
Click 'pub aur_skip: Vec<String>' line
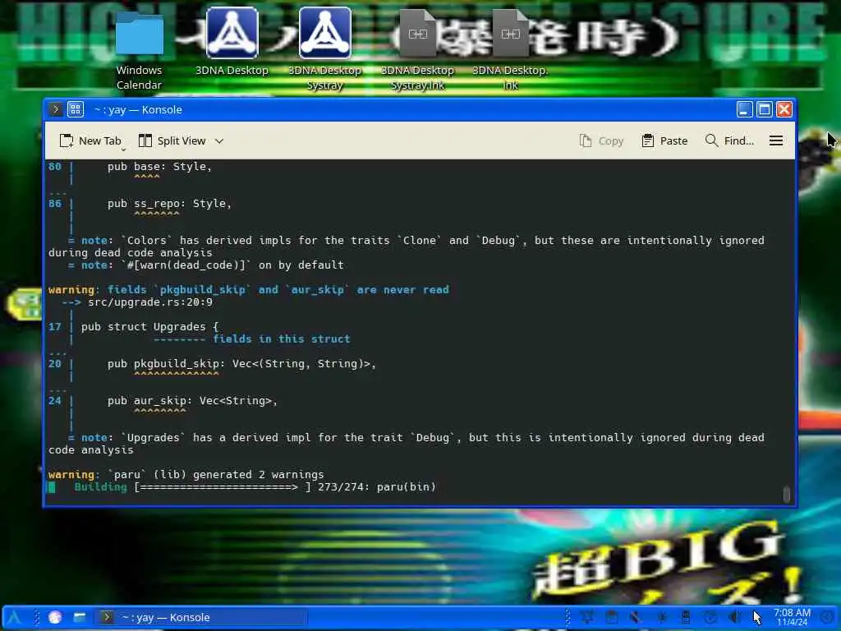(192, 401)
